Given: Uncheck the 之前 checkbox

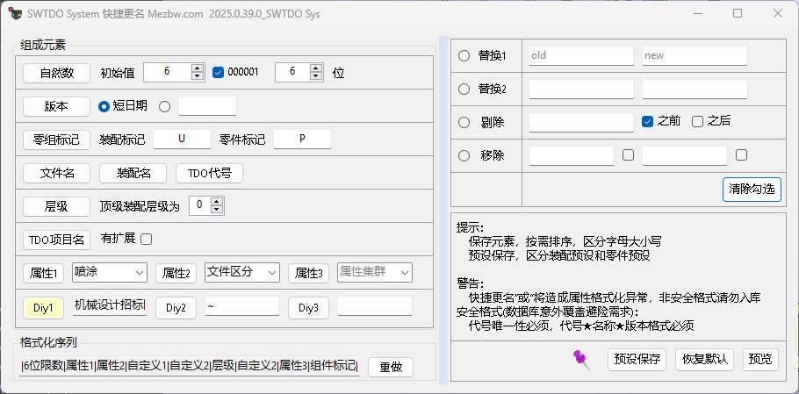Looking at the screenshot, I should pos(647,121).
